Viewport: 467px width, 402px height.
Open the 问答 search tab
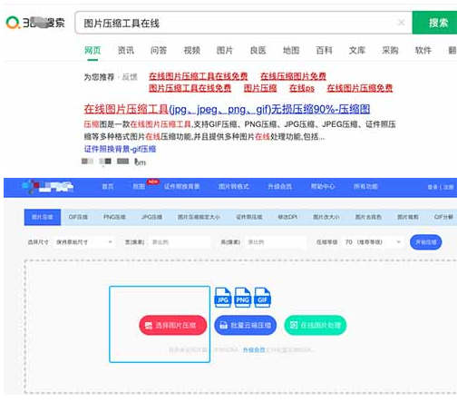point(159,50)
